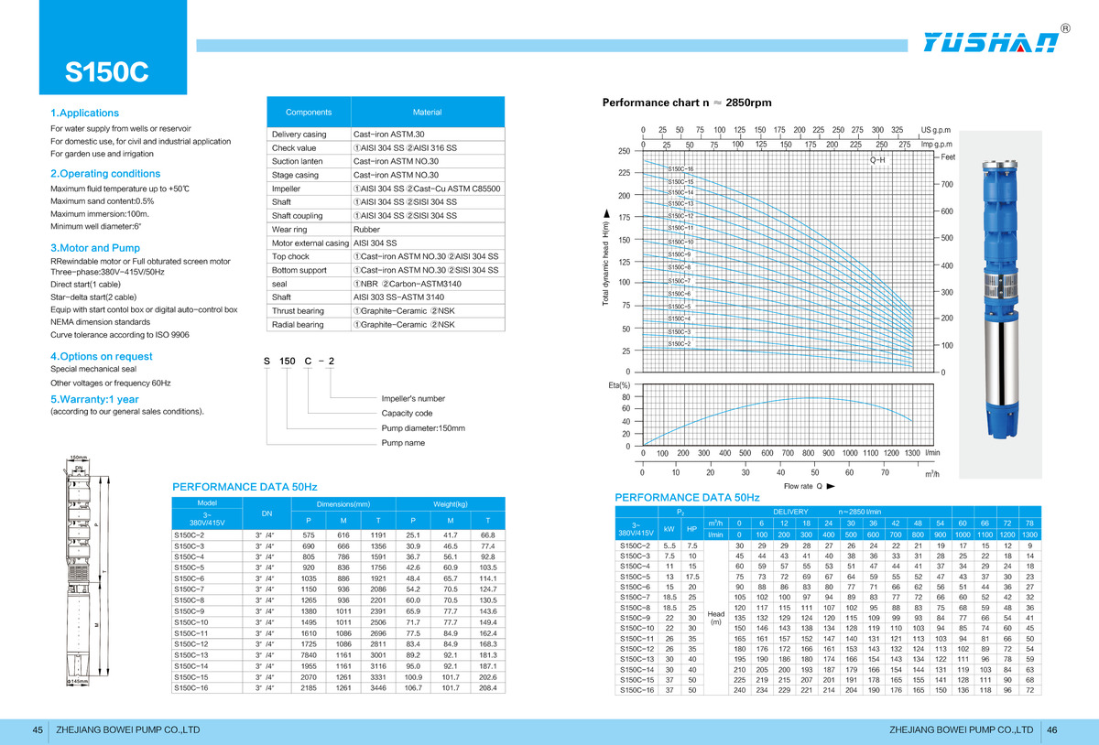Select the '1.Applications' heading
Viewport: 1099px width, 745px height.
84,113
